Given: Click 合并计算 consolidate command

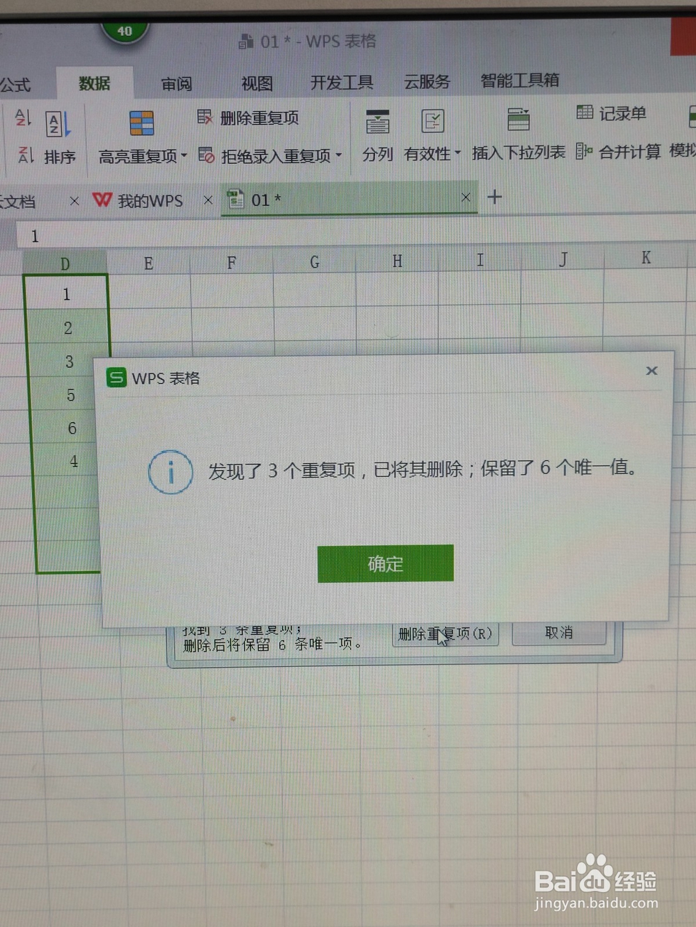Looking at the screenshot, I should pyautogui.click(x=619, y=151).
